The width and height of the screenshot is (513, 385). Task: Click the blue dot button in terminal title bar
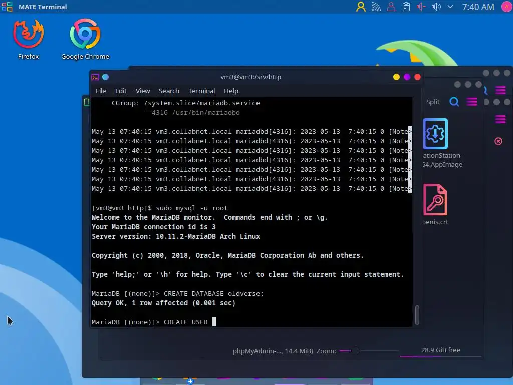[105, 77]
